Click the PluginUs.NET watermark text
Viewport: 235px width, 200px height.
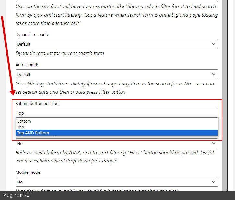18,195
